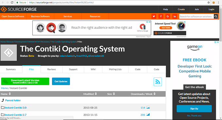The height and width of the screenshot is (120, 222).
Task: Click the Login link
Action: (212, 9)
